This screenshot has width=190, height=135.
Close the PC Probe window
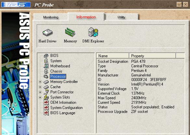[x=185, y=5]
